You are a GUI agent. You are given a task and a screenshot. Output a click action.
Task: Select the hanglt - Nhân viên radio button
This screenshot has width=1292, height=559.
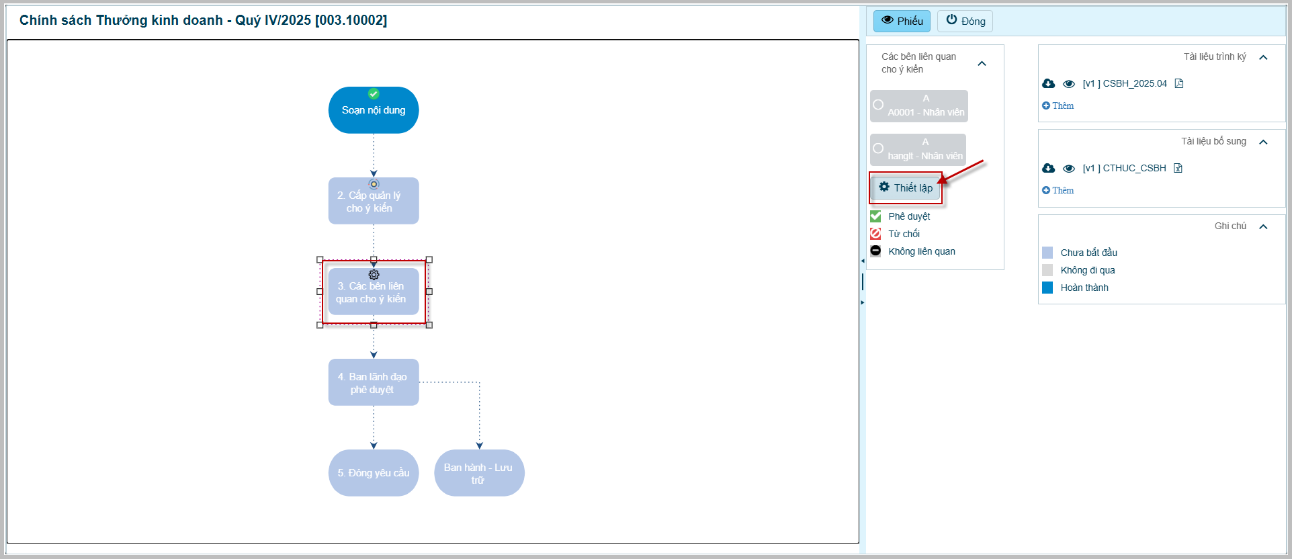click(878, 148)
